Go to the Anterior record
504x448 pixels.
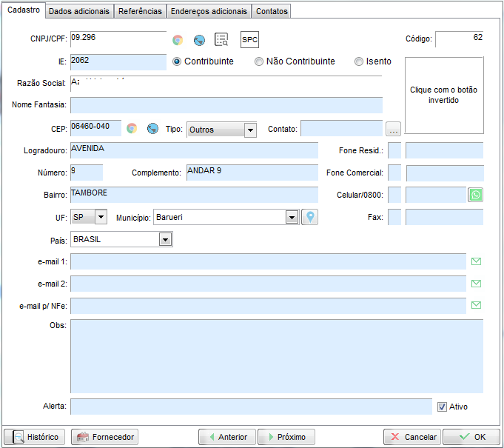[x=227, y=437]
